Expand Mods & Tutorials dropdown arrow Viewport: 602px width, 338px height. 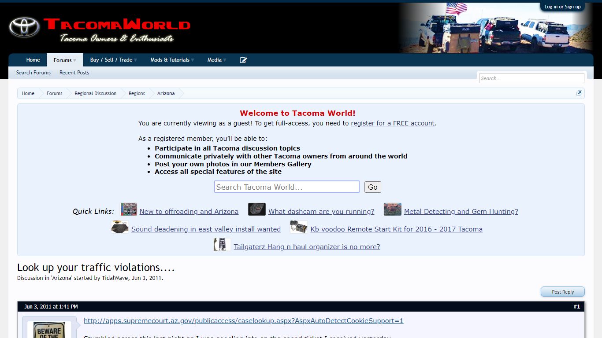click(x=193, y=60)
